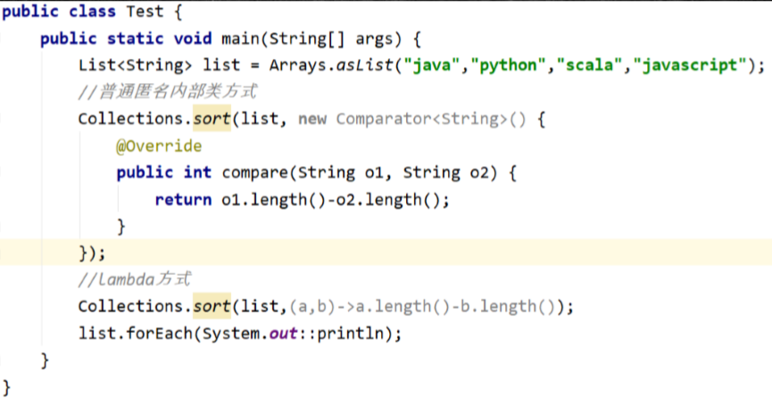
Task: Click the comment "//普通匿名内部类方式"
Action: pos(168,92)
